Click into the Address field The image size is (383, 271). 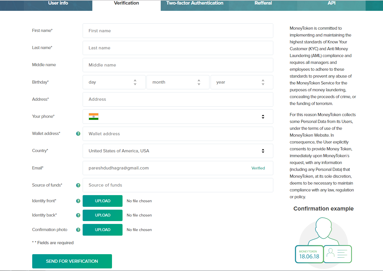178,99
